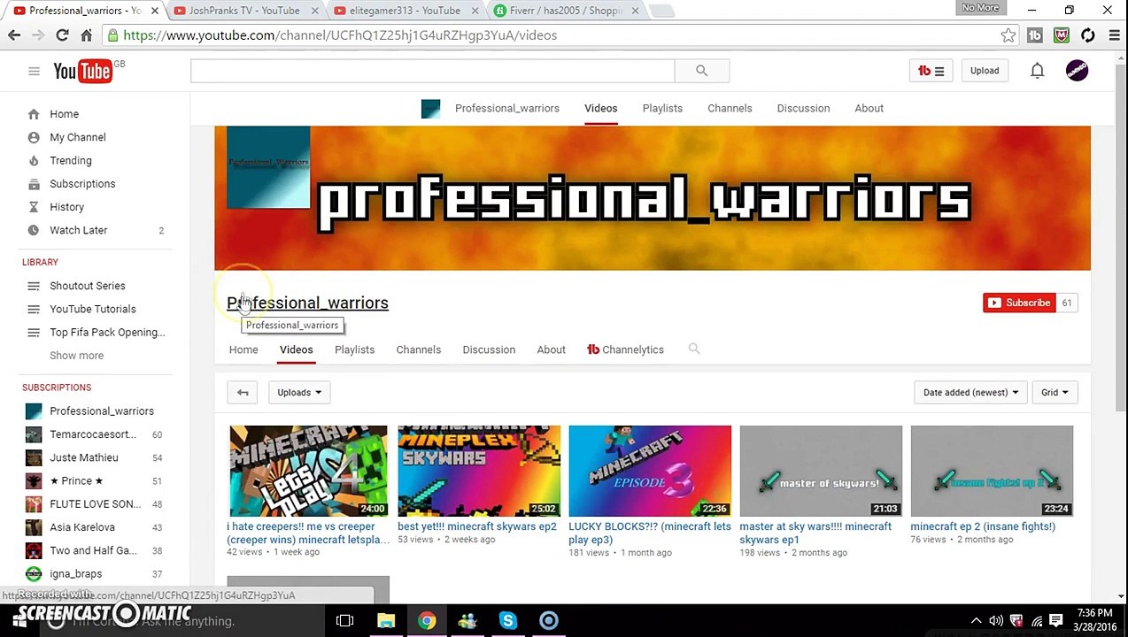The width and height of the screenshot is (1128, 637).
Task: Open the Channelytics tab
Action: click(625, 349)
